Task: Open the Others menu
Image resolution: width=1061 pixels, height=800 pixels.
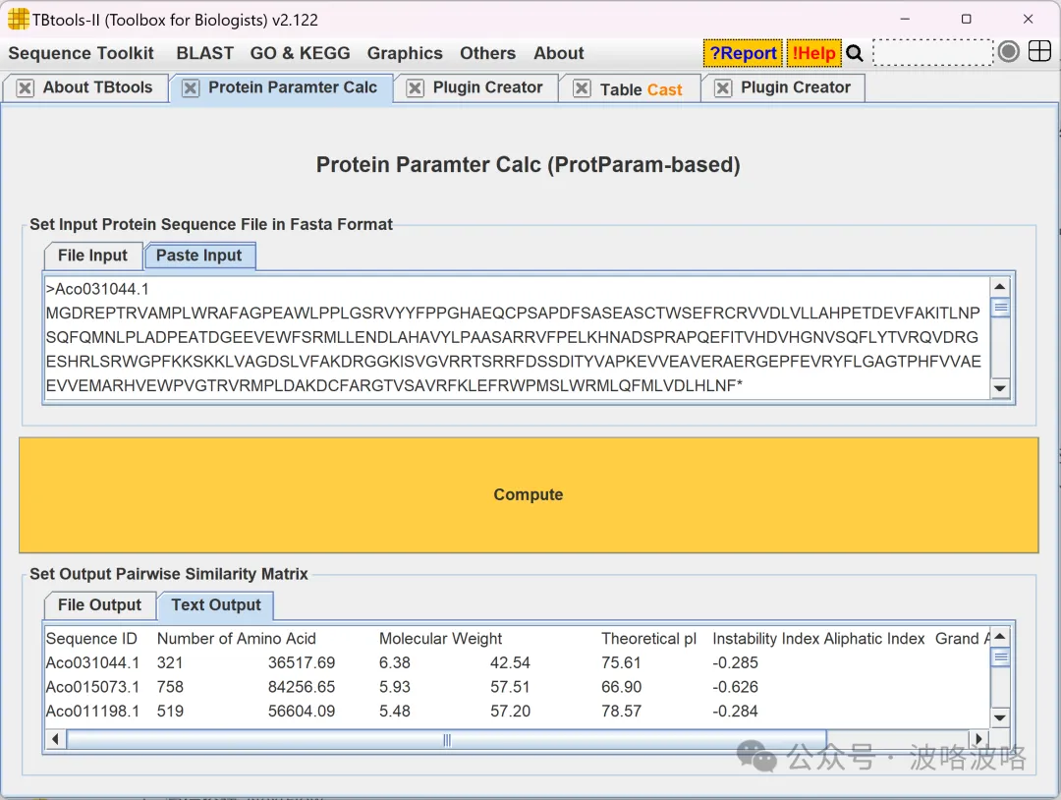Action: coord(487,53)
